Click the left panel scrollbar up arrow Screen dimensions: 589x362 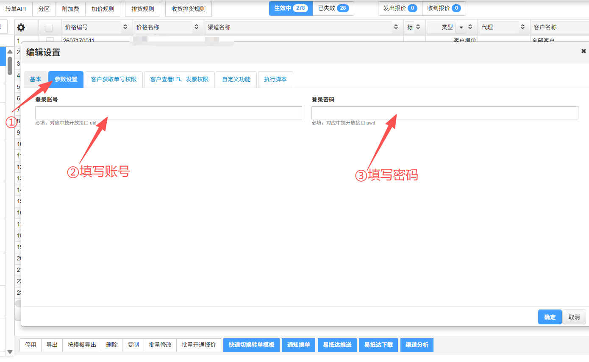10,52
